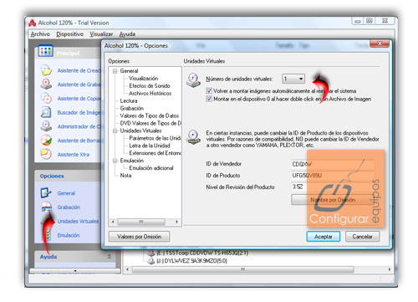The height and width of the screenshot is (302, 418).
Task: Collapse the Emulación tree node
Action: point(115,161)
